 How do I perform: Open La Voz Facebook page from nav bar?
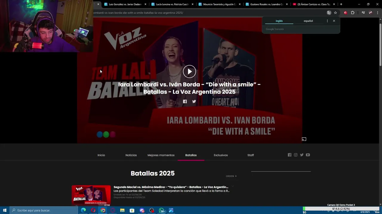pos(289,155)
